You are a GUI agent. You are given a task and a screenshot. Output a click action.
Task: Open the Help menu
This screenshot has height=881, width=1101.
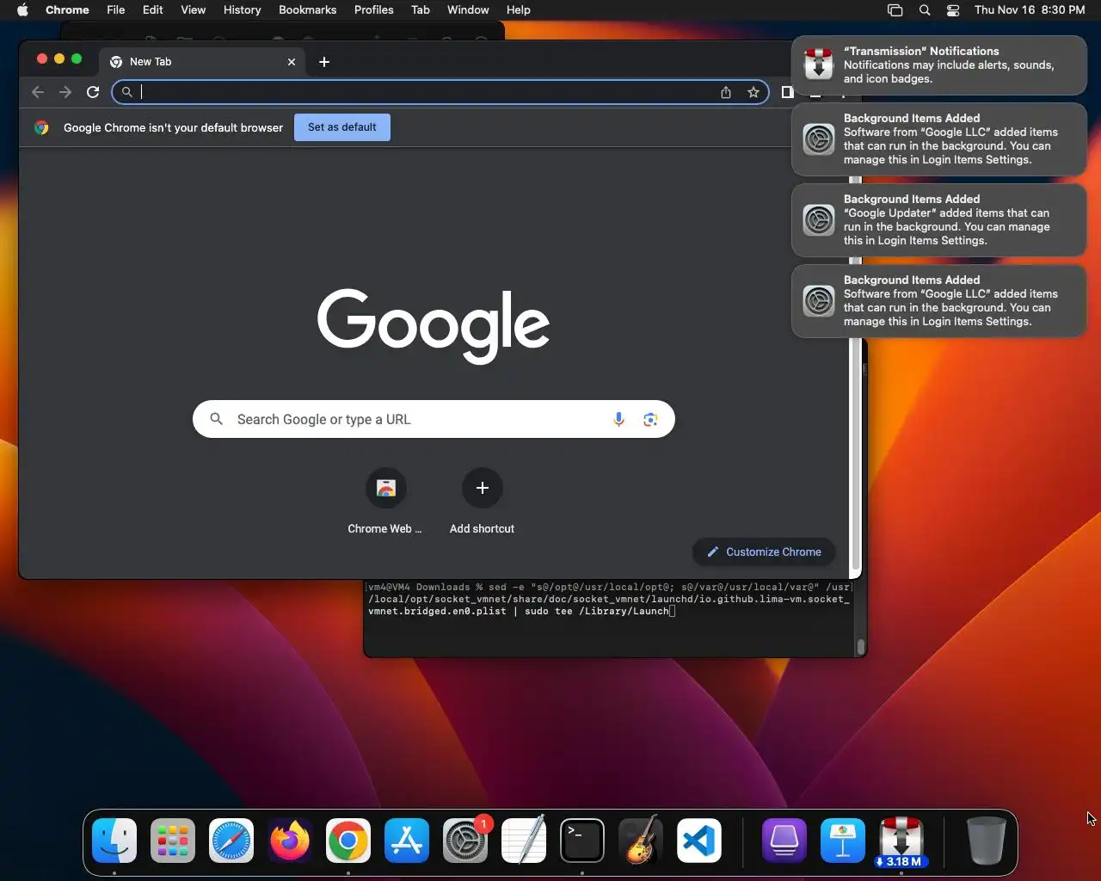coord(518,10)
